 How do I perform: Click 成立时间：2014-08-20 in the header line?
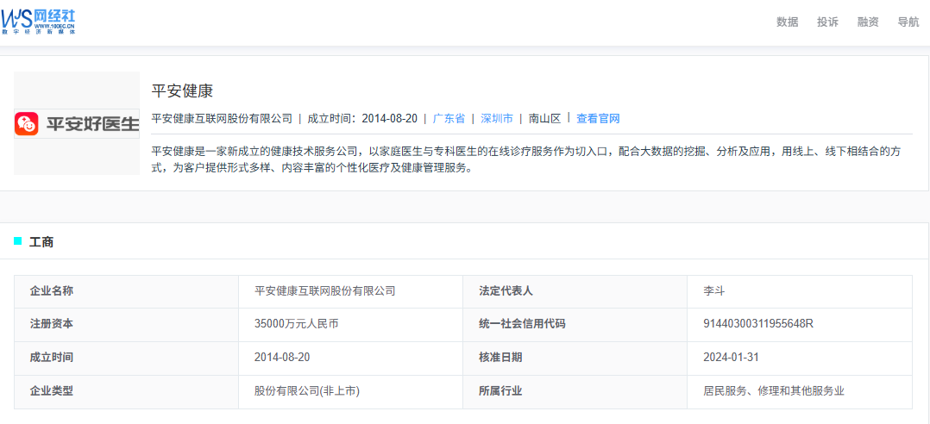tap(362, 118)
